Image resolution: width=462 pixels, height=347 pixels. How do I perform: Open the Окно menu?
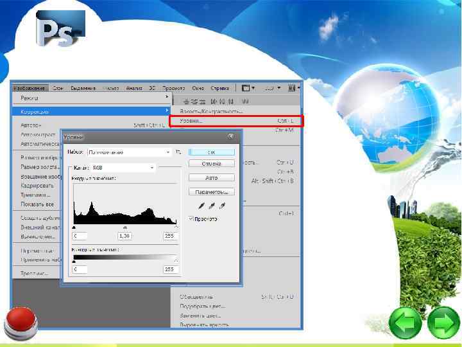198,88
